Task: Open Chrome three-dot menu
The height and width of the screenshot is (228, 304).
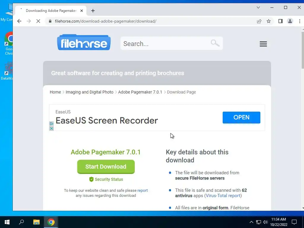Action: click(299, 21)
